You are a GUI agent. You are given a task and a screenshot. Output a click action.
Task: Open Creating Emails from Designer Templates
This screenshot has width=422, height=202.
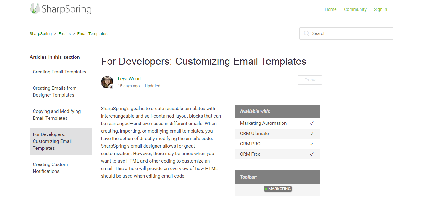55,92
